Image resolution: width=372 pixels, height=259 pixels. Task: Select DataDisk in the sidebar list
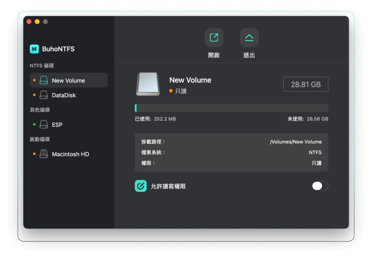click(64, 95)
